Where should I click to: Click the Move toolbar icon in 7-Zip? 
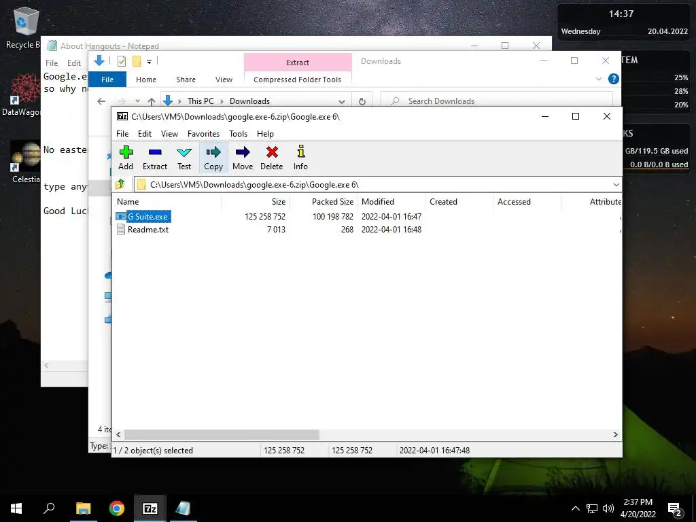pyautogui.click(x=243, y=158)
